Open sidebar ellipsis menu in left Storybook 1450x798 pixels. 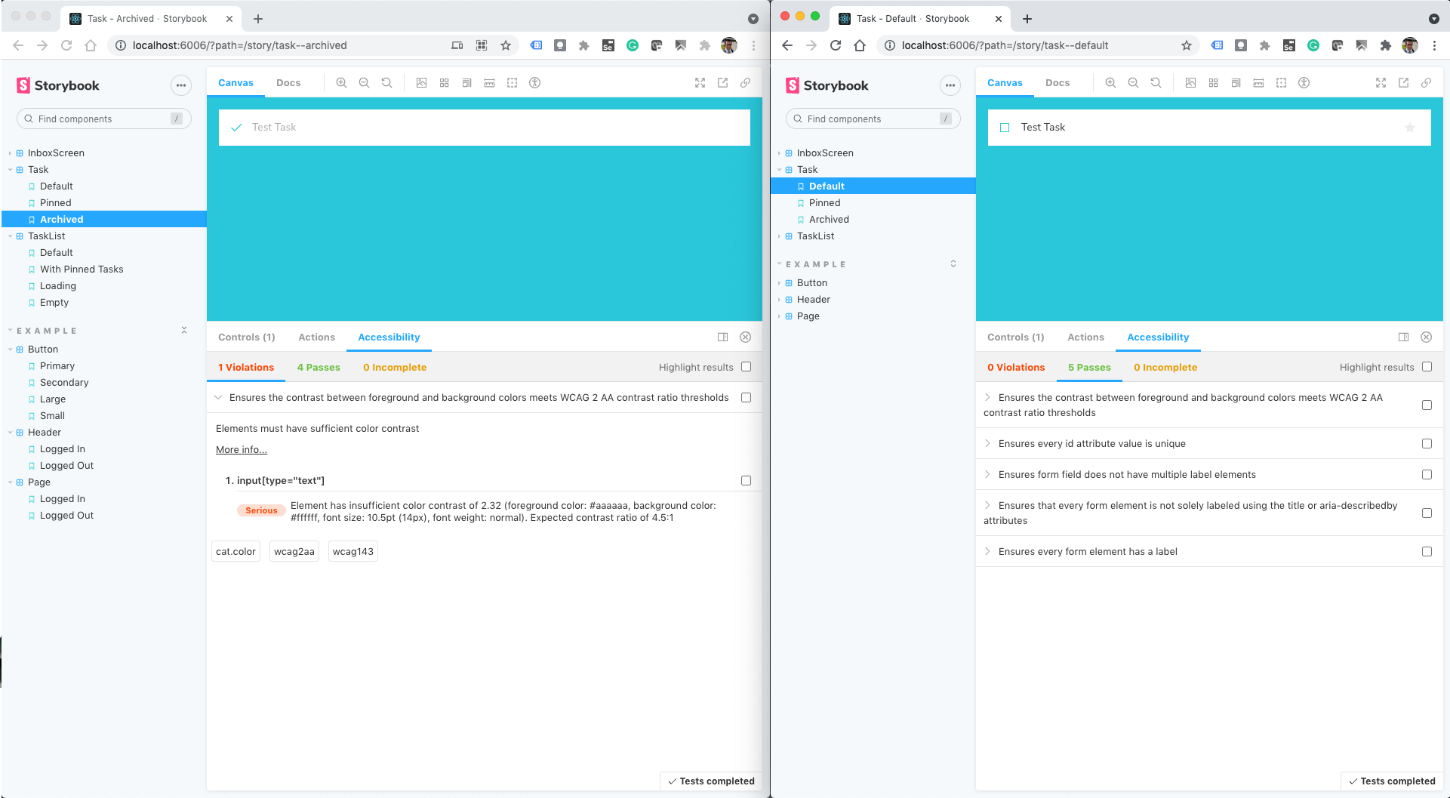click(x=181, y=85)
